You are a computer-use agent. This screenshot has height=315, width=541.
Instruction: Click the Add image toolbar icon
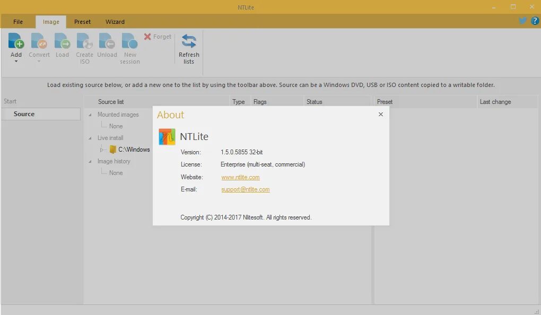point(16,41)
